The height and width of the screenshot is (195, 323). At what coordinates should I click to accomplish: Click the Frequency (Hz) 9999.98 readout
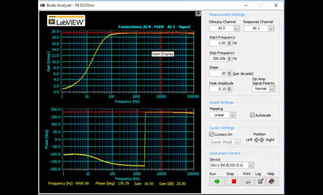[x=68, y=183]
